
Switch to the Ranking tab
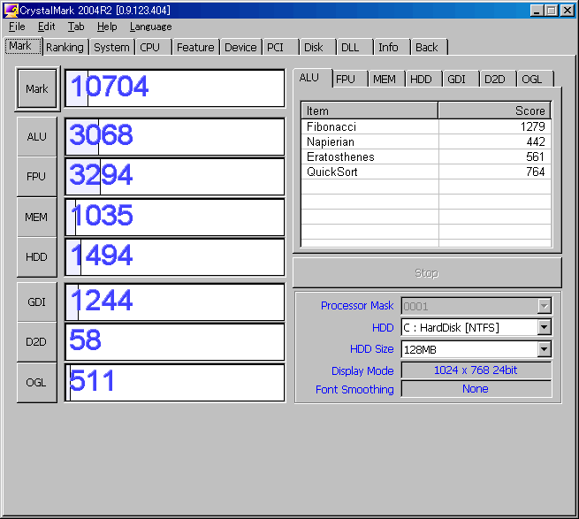tap(65, 47)
